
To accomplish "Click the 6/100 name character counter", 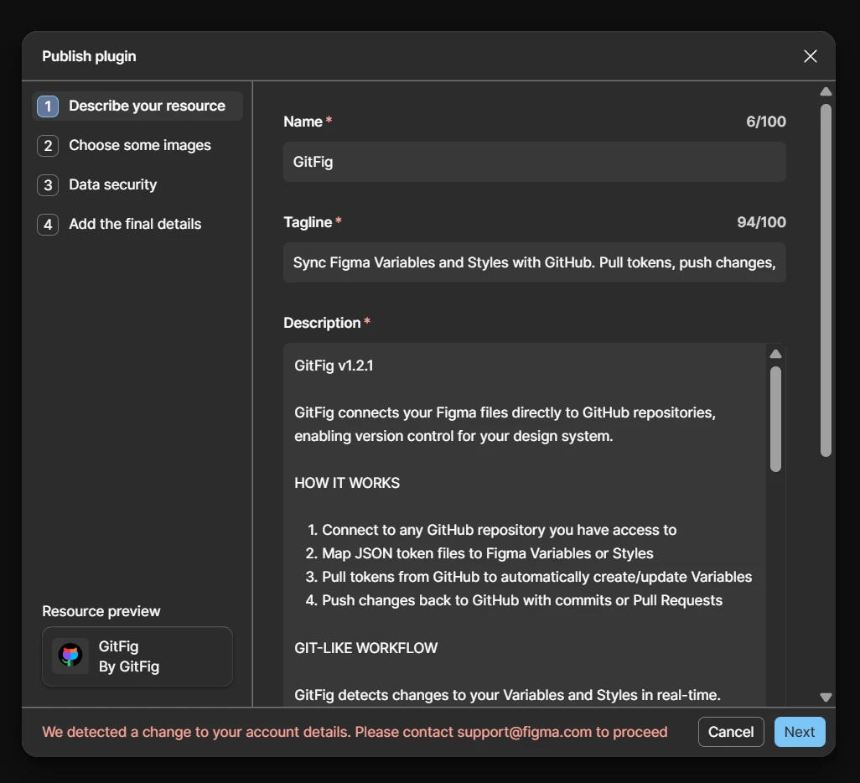I will tap(765, 122).
